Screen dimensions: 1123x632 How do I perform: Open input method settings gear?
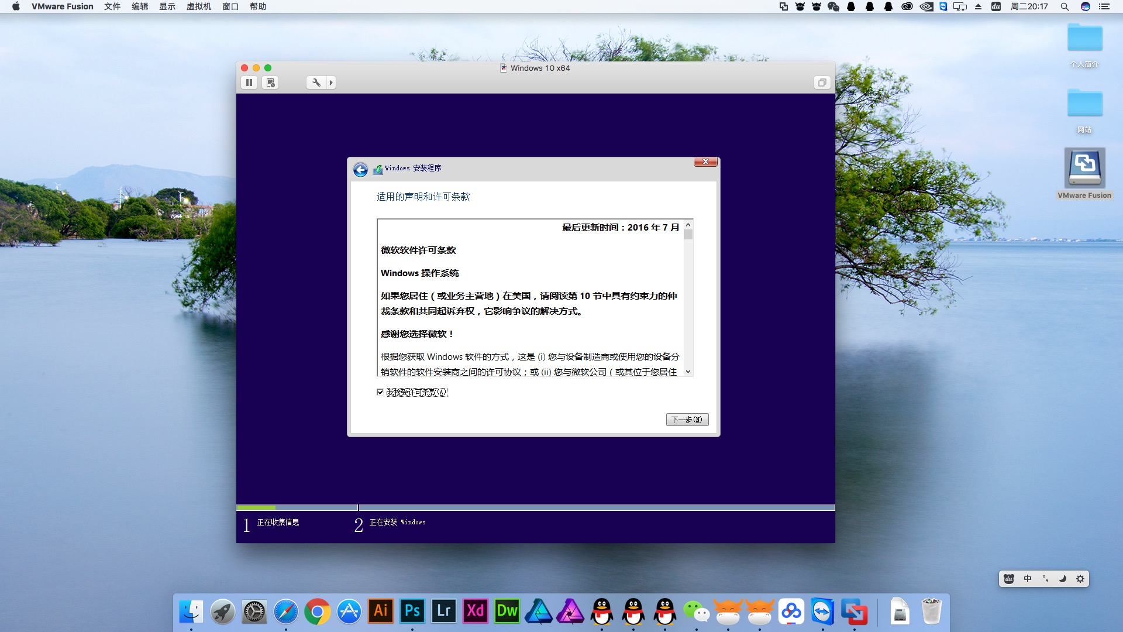pos(1080,579)
